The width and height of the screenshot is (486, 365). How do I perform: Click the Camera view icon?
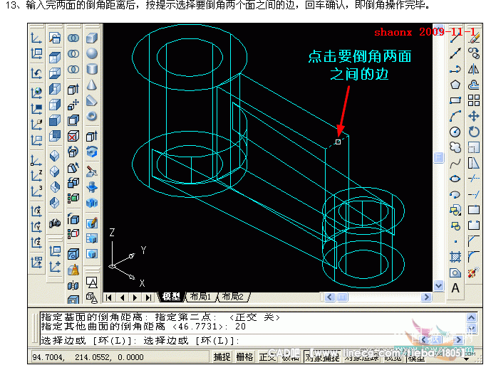(x=55, y=223)
